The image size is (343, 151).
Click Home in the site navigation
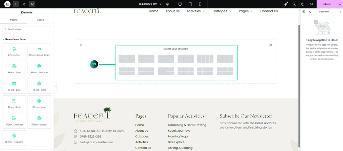(x=153, y=11)
